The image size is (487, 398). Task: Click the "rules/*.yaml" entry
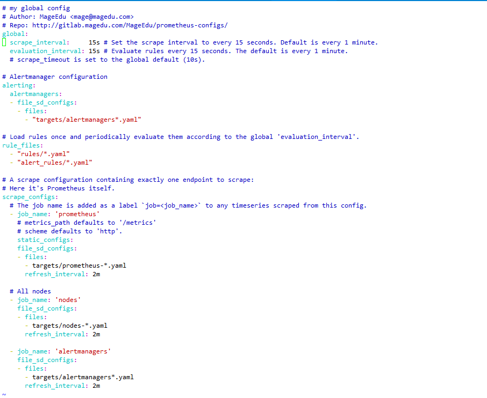(44, 154)
